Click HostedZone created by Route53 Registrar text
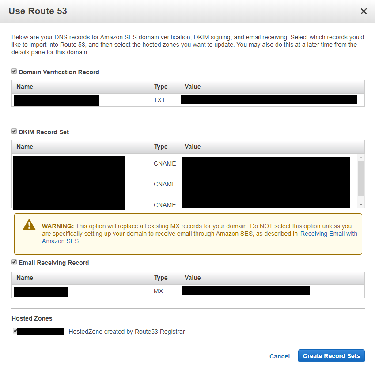This screenshot has height=366, width=375. pos(127,332)
